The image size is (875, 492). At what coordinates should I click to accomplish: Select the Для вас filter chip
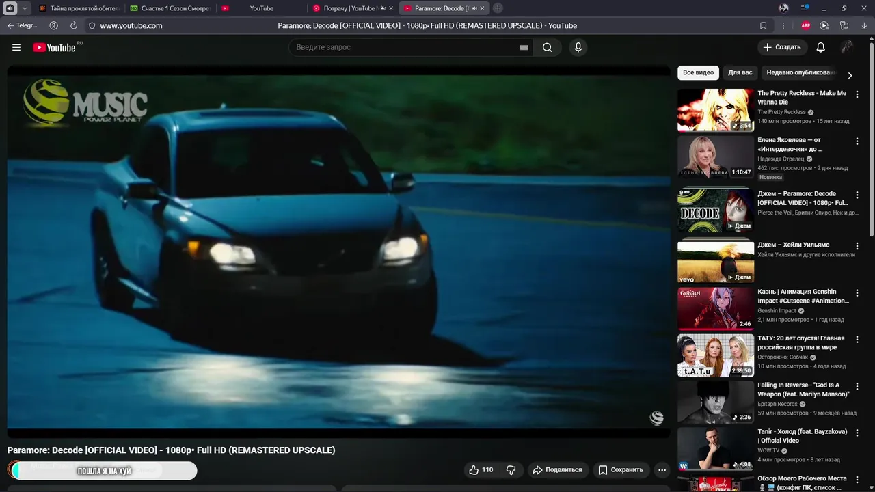pos(740,72)
